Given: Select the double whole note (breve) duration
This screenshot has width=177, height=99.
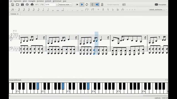Looking at the screenshot, I should (x=58, y=10).
